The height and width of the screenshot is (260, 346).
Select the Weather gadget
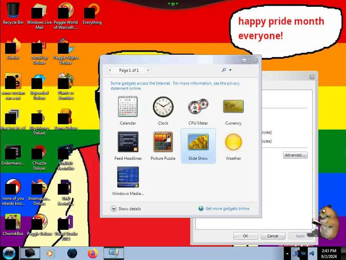click(x=233, y=146)
